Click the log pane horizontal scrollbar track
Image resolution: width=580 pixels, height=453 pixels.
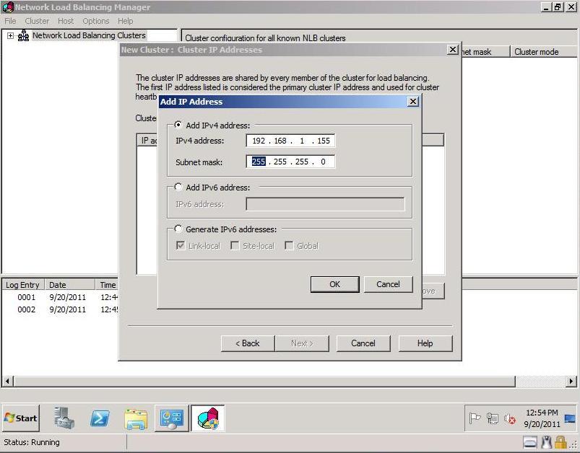point(540,381)
